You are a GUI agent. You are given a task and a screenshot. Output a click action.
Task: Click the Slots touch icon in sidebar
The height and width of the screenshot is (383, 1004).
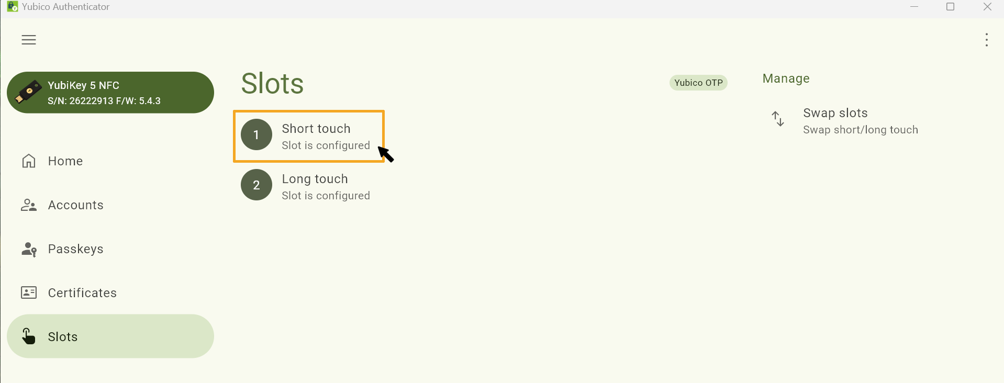click(28, 336)
